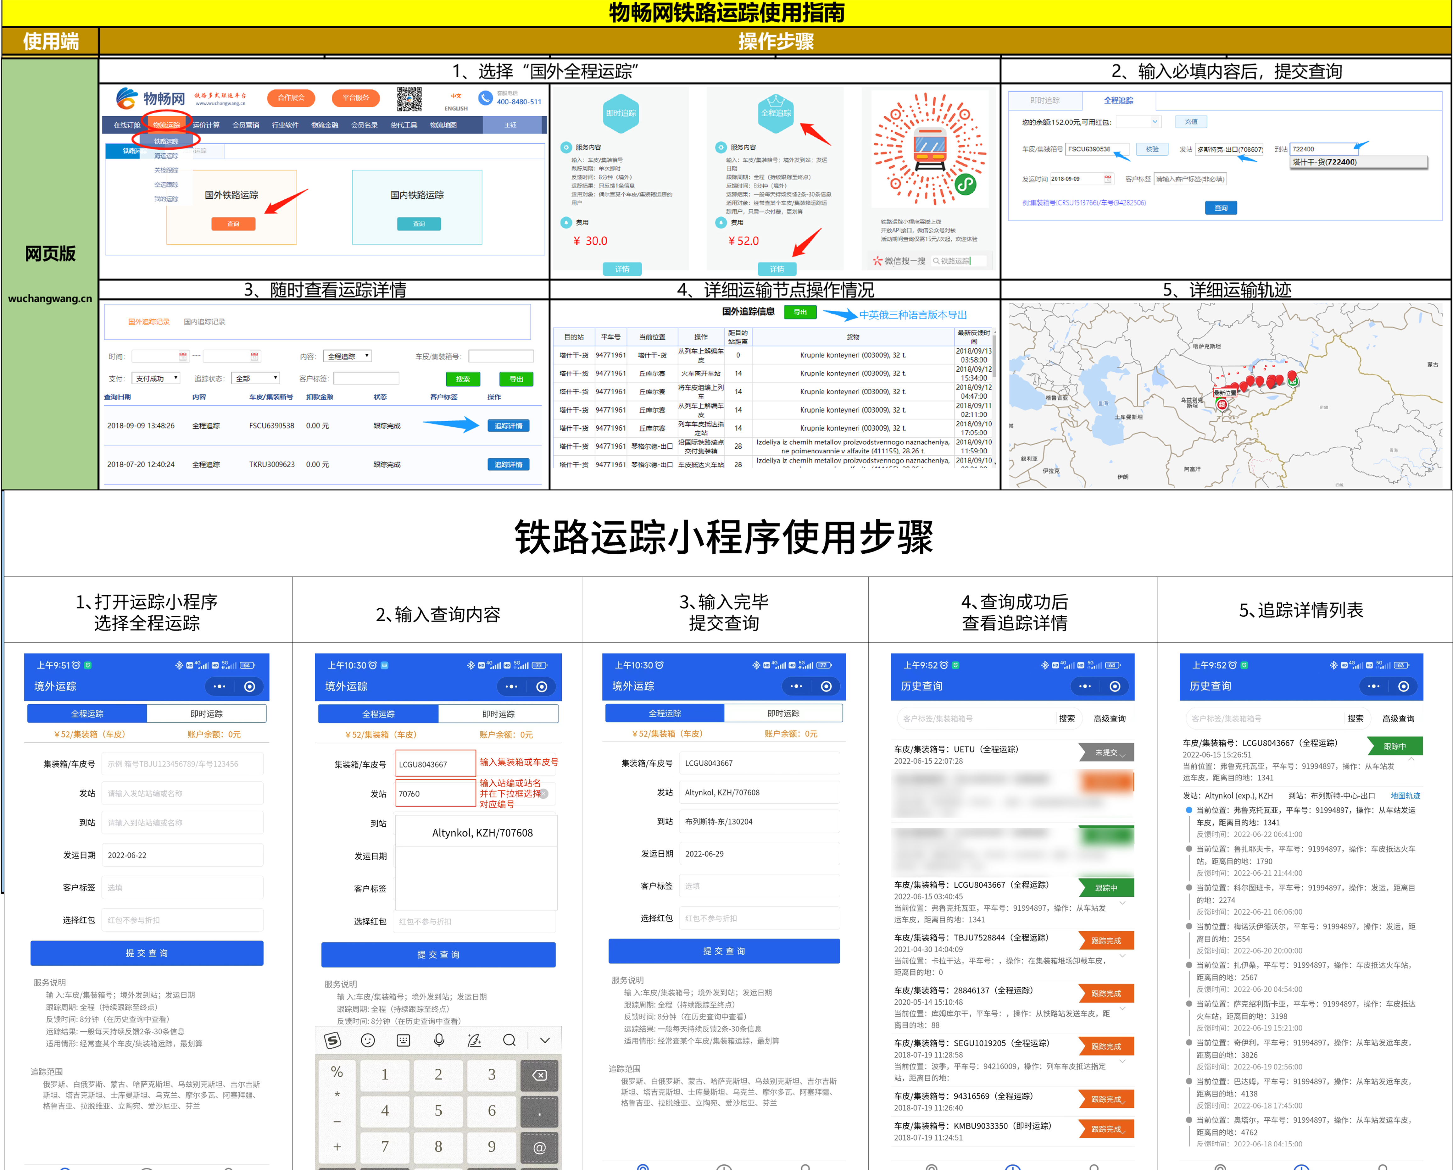The image size is (1453, 1170).
Task: Click the QR code in the website header
Action: [x=409, y=99]
